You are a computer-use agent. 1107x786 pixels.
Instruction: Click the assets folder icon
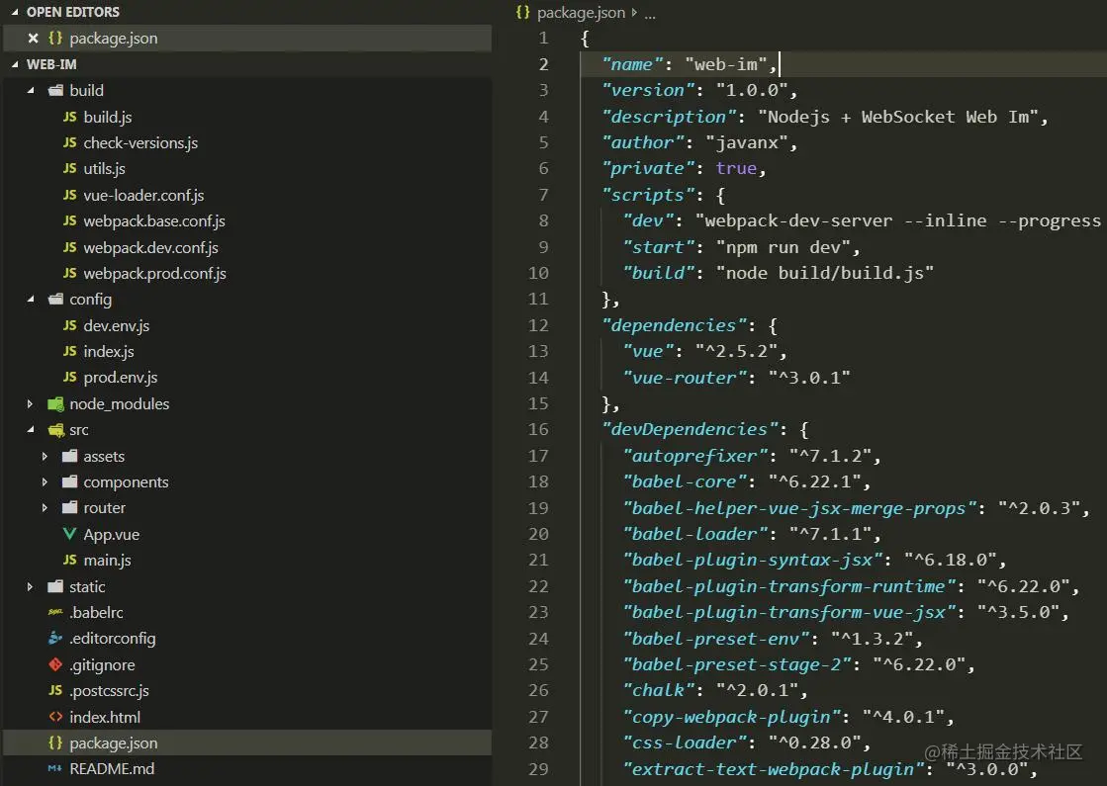click(x=69, y=456)
